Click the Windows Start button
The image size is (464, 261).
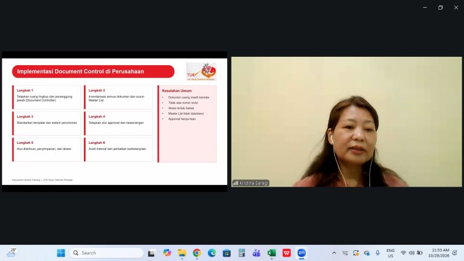coord(61,253)
